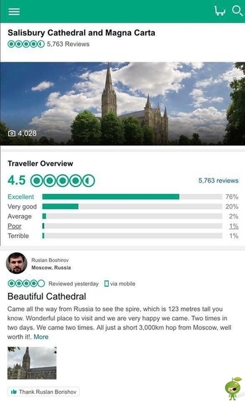The height and width of the screenshot is (401, 245).
Task: Expand the review with More link
Action: pos(41,337)
